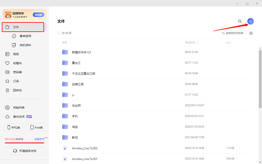Viewport: 262px width, 164px height.
Task: Open the sort by modified time dropdown
Action: click(x=232, y=33)
